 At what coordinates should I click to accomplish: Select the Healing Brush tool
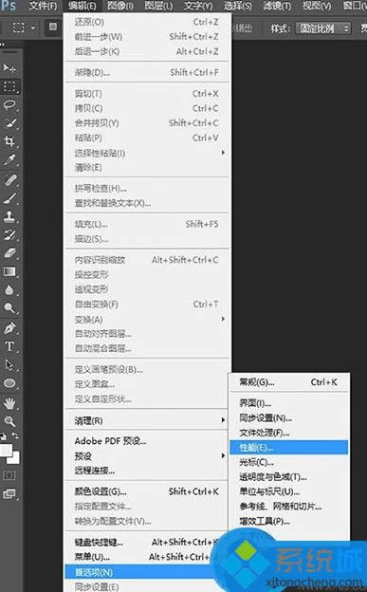9,179
